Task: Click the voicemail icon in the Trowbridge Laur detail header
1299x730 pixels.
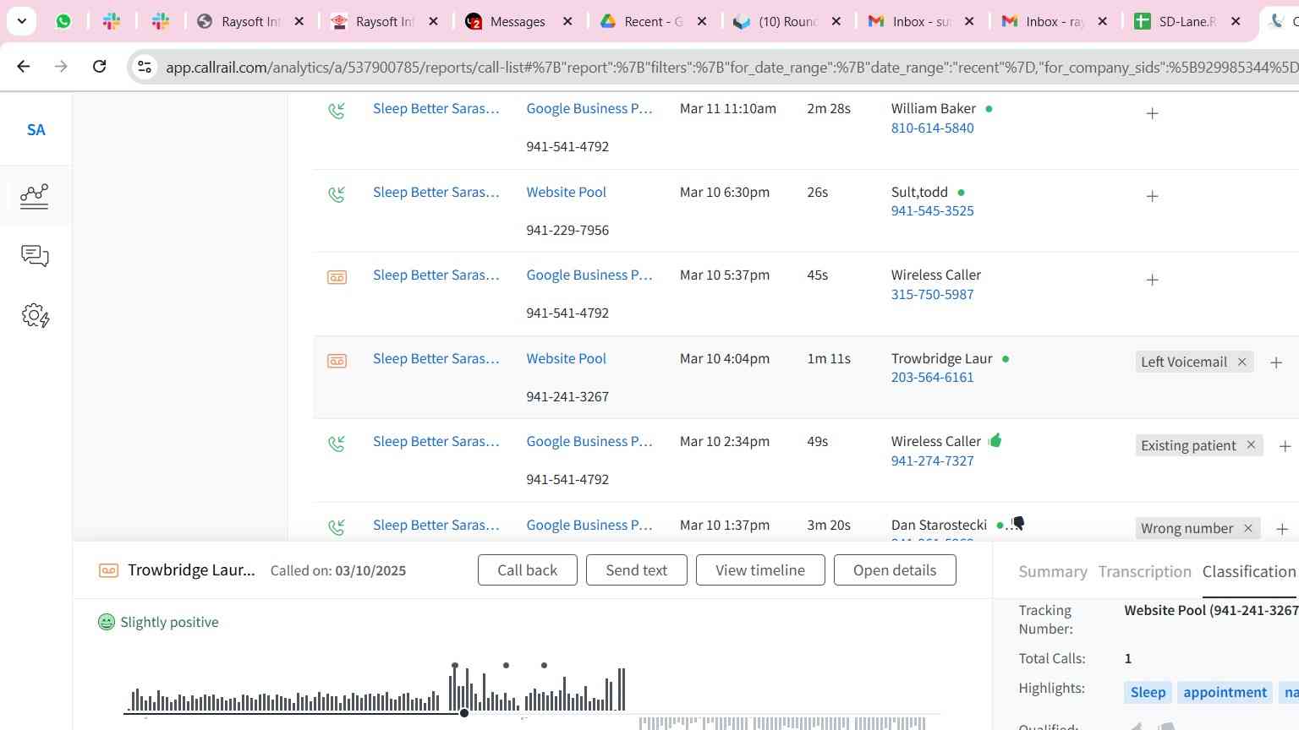Action: [x=108, y=570]
